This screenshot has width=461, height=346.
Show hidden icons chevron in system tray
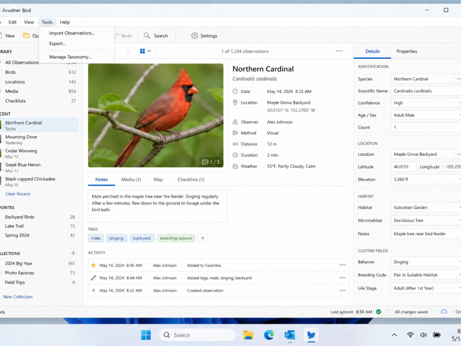395,335
